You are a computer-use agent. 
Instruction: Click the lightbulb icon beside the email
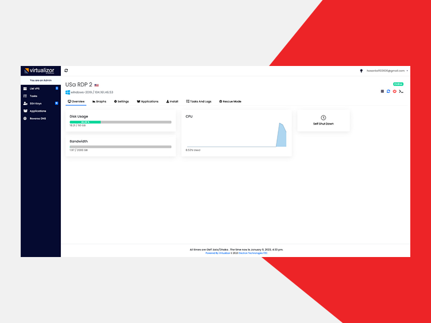coord(361,71)
